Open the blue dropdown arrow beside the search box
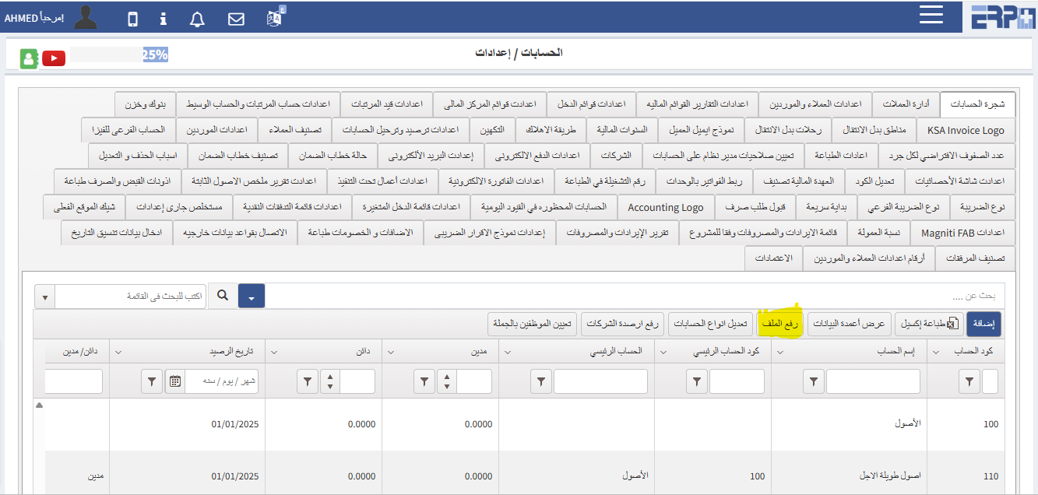Screen dimensions: 1038x495 coord(251,296)
